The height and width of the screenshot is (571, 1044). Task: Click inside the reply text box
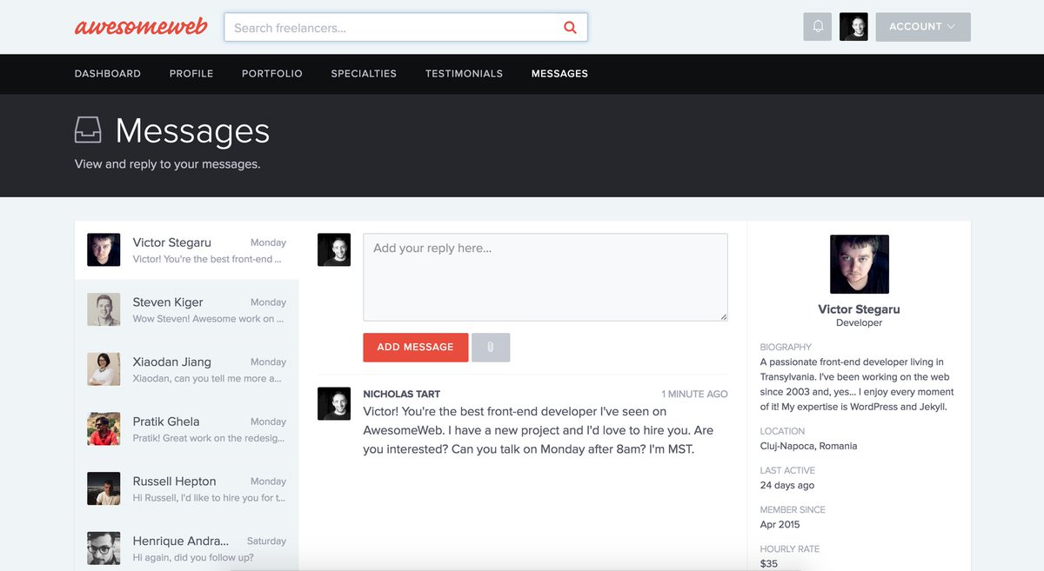[545, 276]
